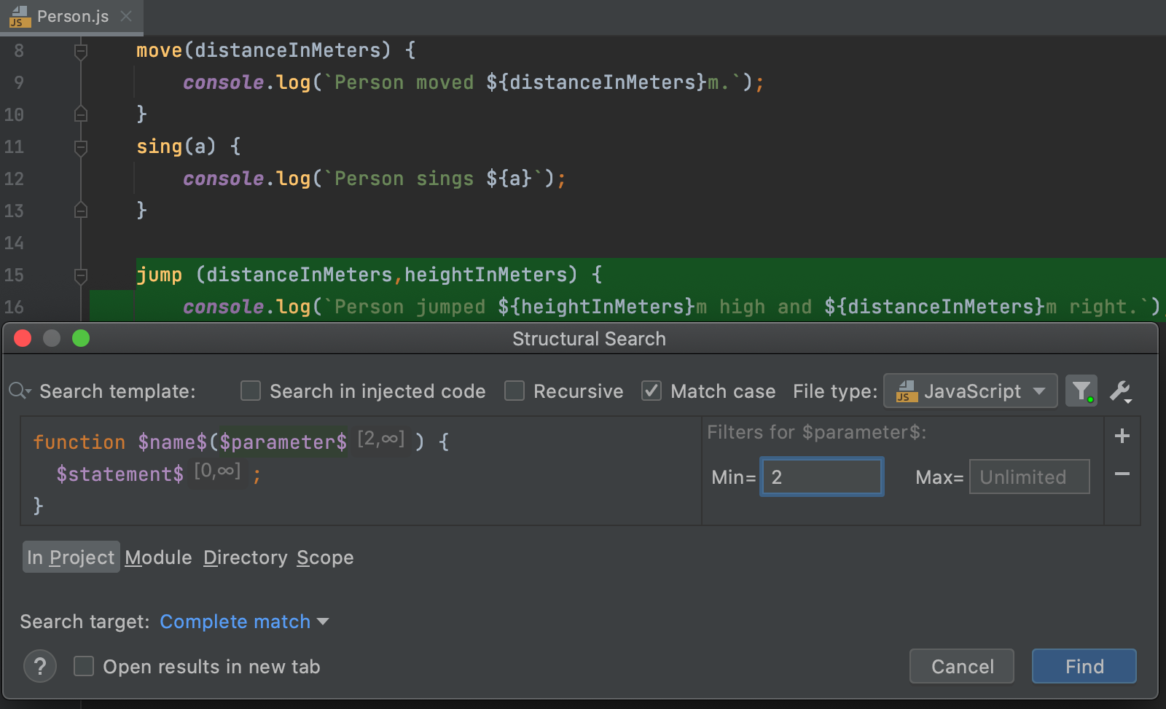Uncheck the Match case checkbox
This screenshot has height=709, width=1166.
point(652,391)
